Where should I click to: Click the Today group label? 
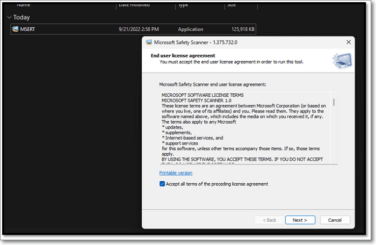click(21, 17)
